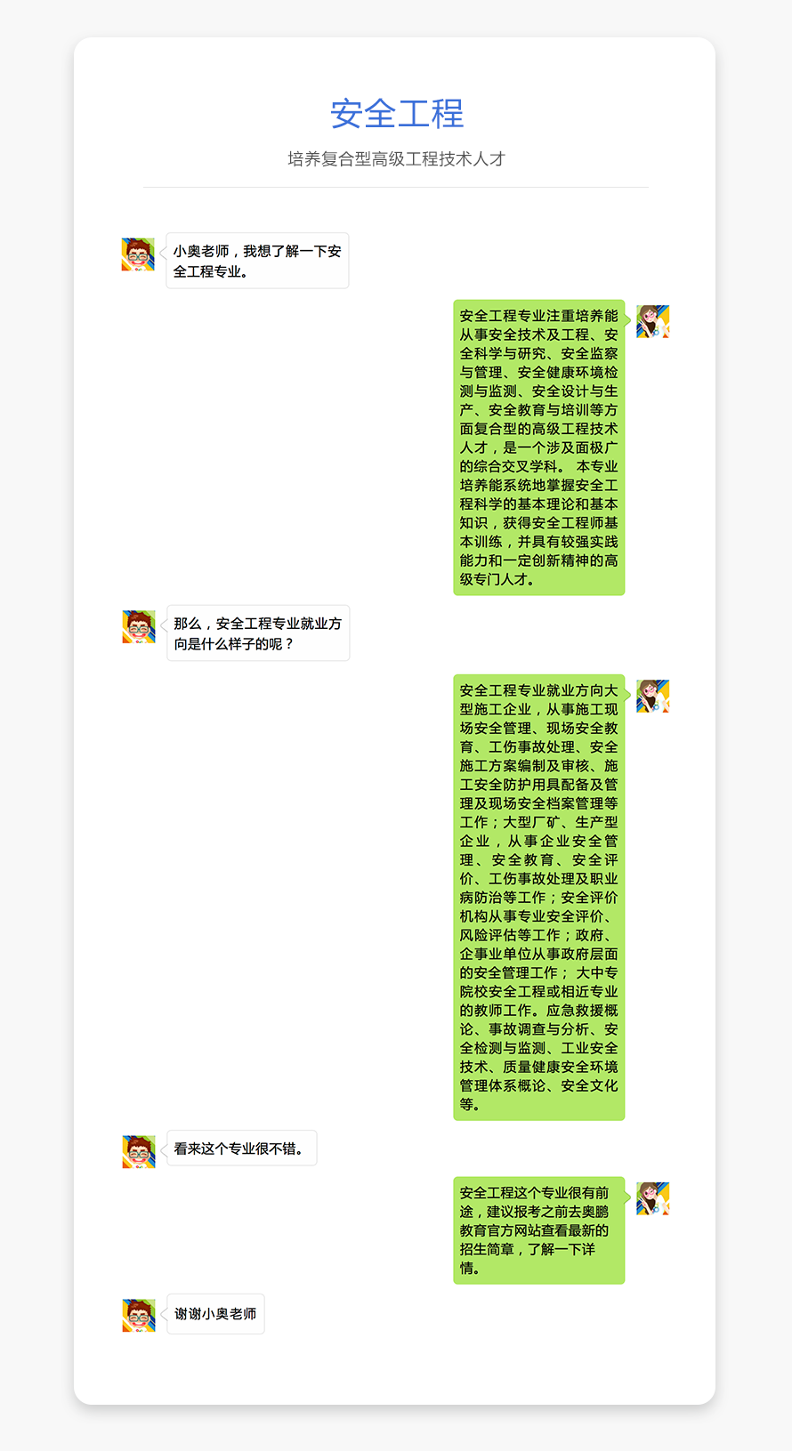This screenshot has width=792, height=1451.
Task: Click teacher avatar next to 安全工程专业注重培养 reply
Action: tap(652, 322)
